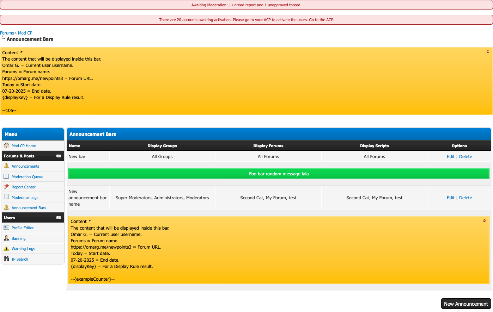Delete the 'New announcement bar name' entry
Viewport: 493px width, 312px height.
465,198
